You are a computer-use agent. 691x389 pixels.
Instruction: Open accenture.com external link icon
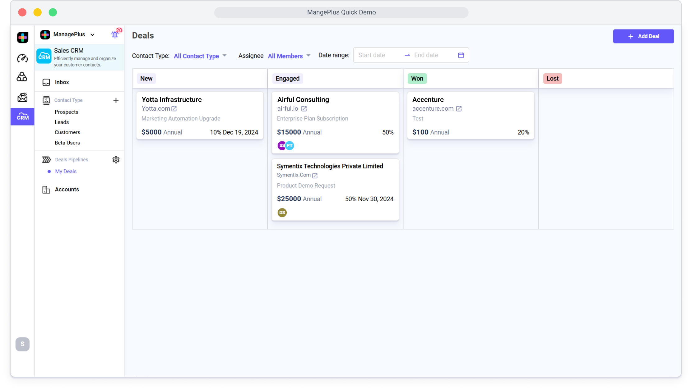point(459,109)
